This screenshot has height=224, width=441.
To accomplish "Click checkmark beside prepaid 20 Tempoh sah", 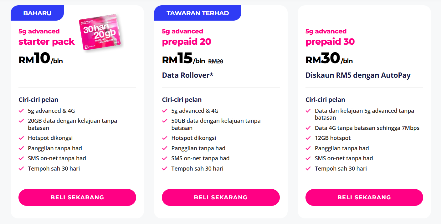I will click(165, 169).
